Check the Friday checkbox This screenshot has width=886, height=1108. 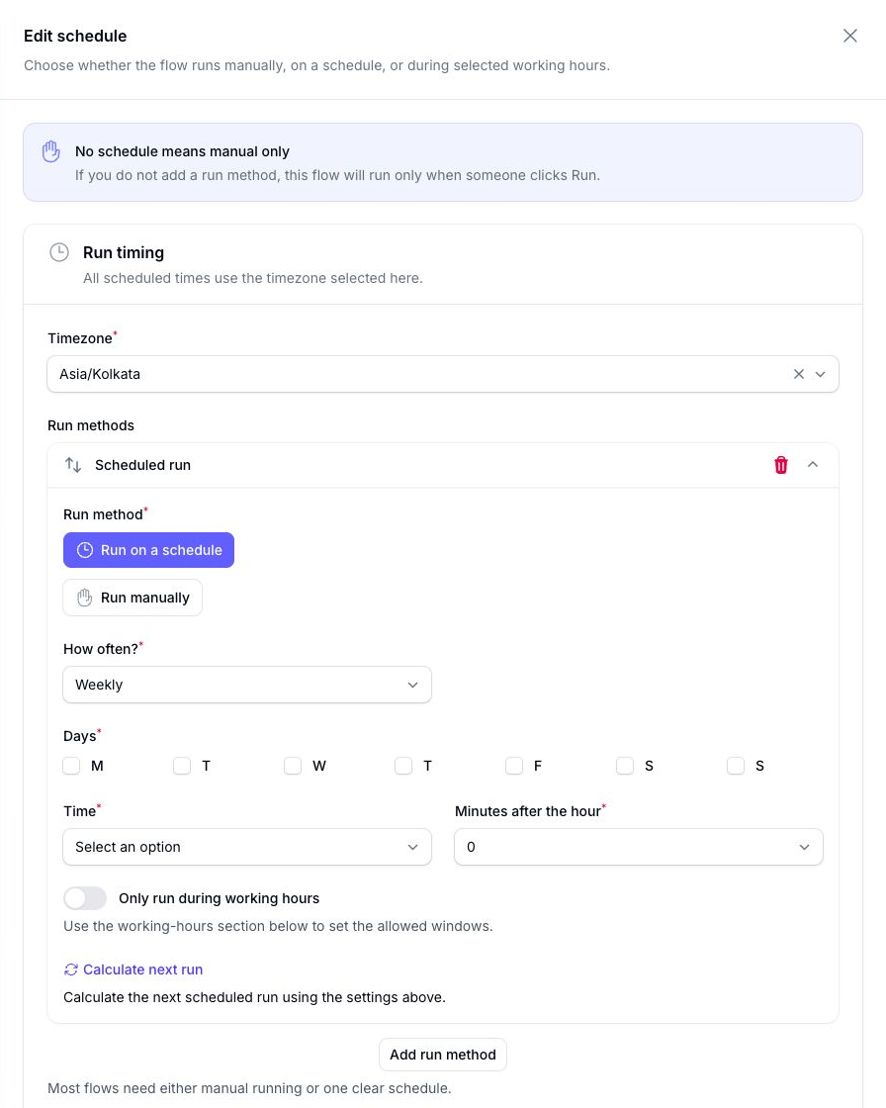(514, 766)
